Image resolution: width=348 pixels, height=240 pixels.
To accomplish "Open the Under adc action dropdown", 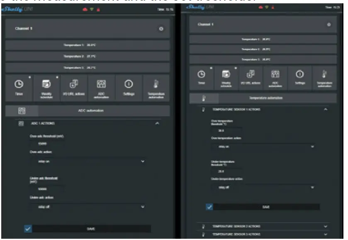I will point(88,207).
